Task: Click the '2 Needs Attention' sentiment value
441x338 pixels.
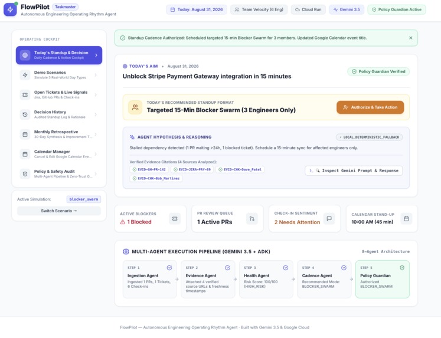Action: 298,222
